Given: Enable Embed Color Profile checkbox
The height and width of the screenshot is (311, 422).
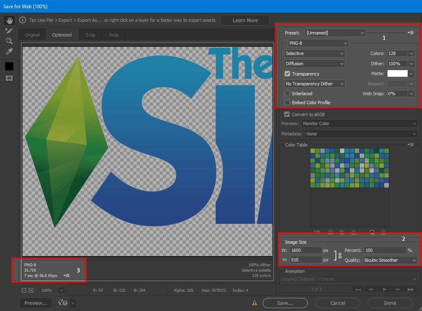Looking at the screenshot, I should pyautogui.click(x=287, y=103).
